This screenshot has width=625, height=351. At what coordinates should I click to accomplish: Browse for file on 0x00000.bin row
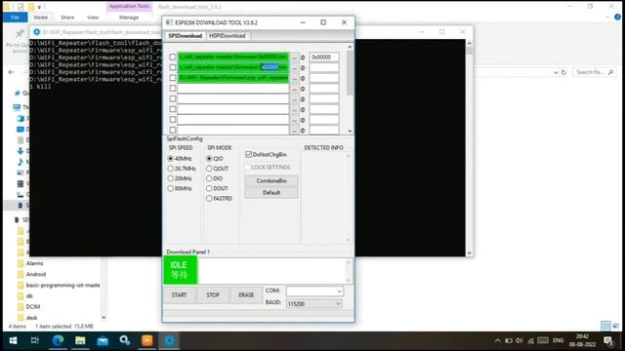click(295, 58)
